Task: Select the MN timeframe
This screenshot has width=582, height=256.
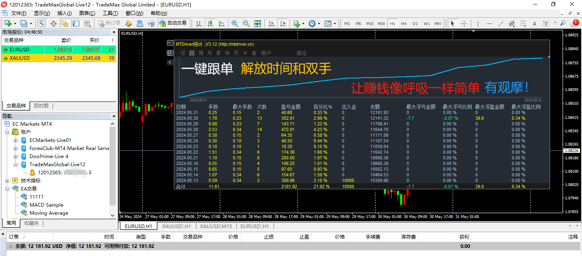Action: click(438, 23)
